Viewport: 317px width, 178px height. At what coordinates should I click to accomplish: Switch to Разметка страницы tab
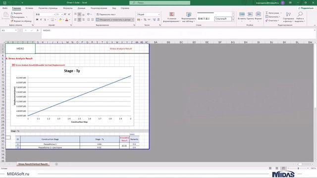48,8
